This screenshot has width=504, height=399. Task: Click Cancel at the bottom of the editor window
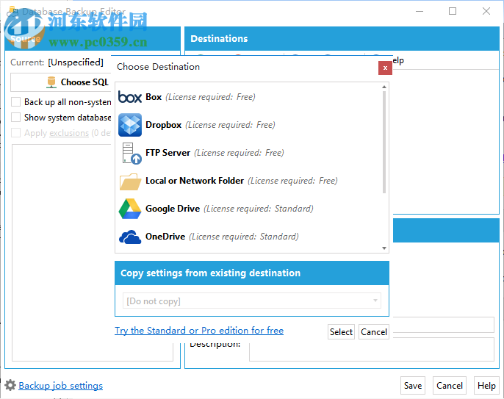coord(450,386)
